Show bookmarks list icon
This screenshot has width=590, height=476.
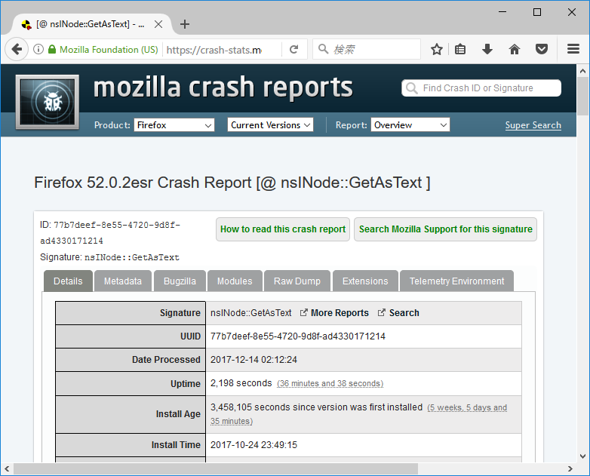[460, 49]
